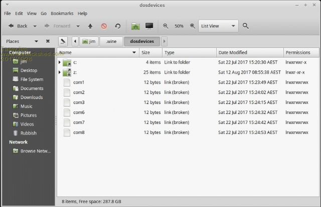Open the Bookmarks menu
The width and height of the screenshot is (321, 207).
pos(63,13)
